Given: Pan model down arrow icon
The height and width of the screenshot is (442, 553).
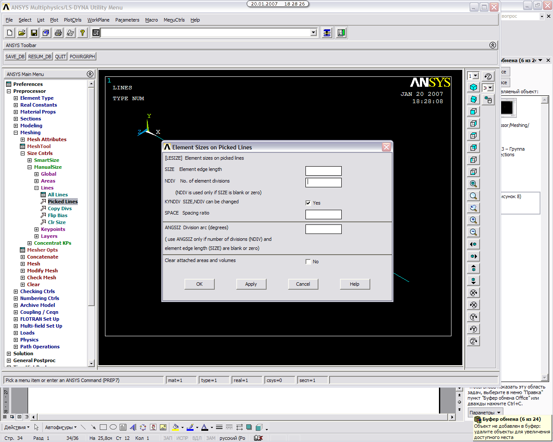Looking at the screenshot, I should click(474, 281).
